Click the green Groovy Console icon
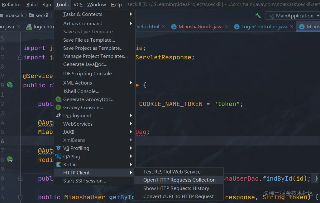This screenshot has width=320, height=203. (58, 107)
